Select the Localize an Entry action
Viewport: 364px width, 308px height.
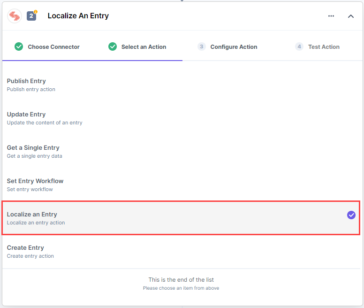pyautogui.click(x=181, y=218)
